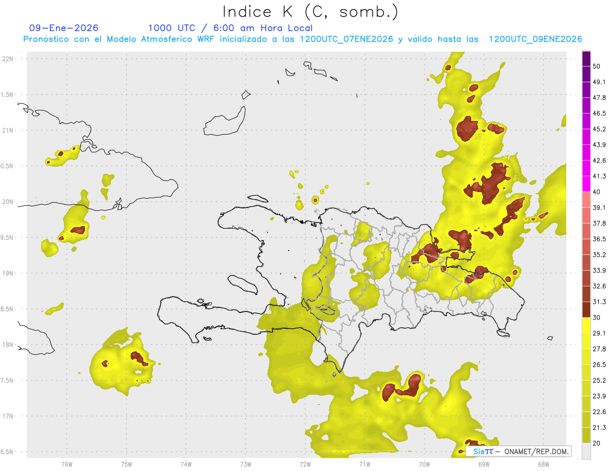
Task: Click the '26.5' color scale label
Action: [600, 365]
